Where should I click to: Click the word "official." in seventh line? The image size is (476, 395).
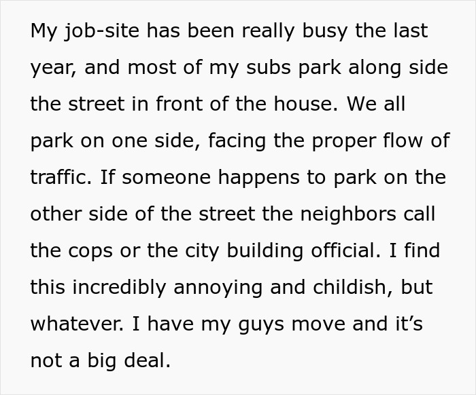(x=345, y=250)
